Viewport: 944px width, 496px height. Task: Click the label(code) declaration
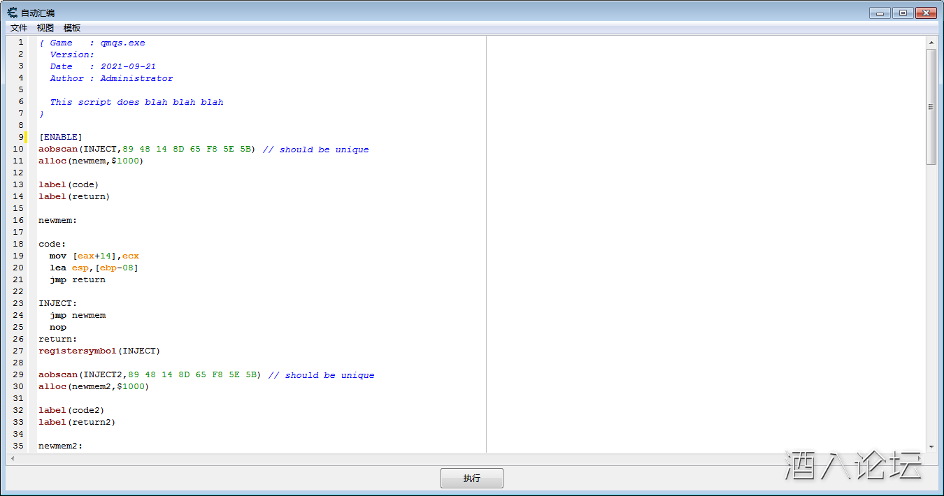[66, 184]
